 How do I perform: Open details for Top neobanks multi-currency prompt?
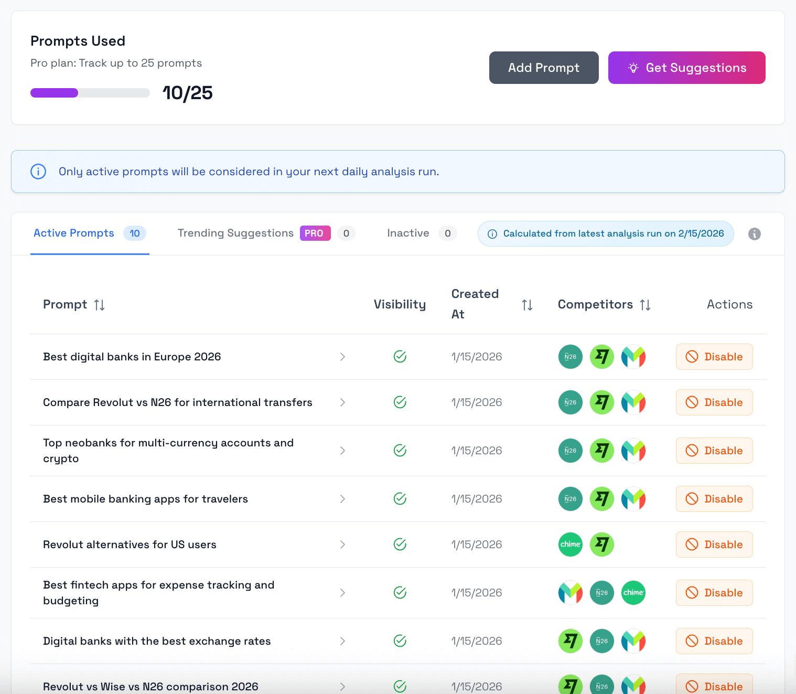tap(342, 450)
